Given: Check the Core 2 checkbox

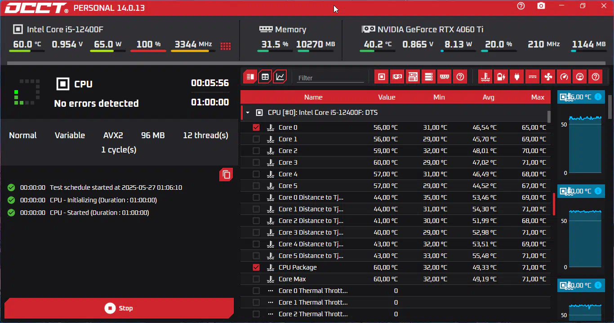Looking at the screenshot, I should tap(256, 151).
